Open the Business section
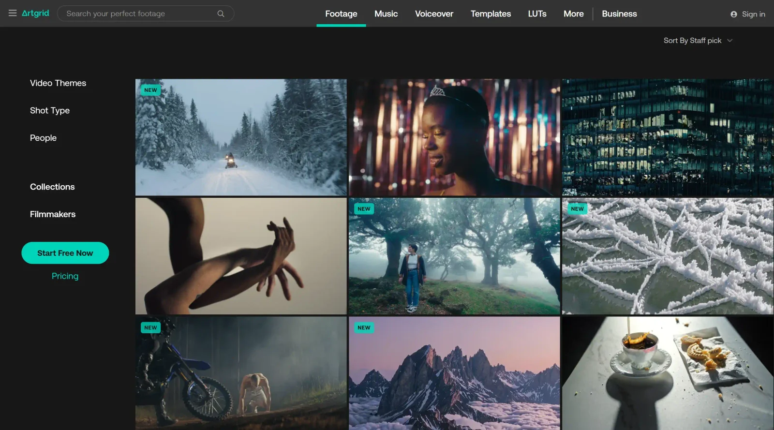Viewport: 774px width, 430px height. [619, 14]
